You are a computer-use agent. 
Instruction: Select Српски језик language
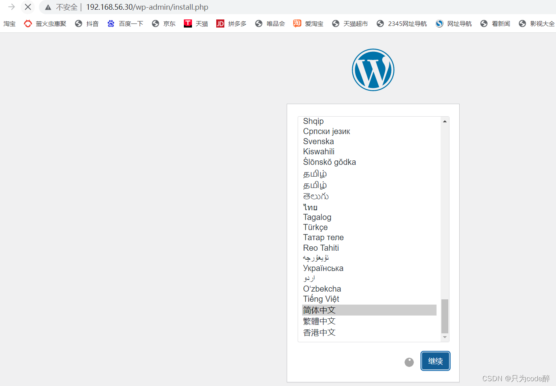(x=369, y=131)
